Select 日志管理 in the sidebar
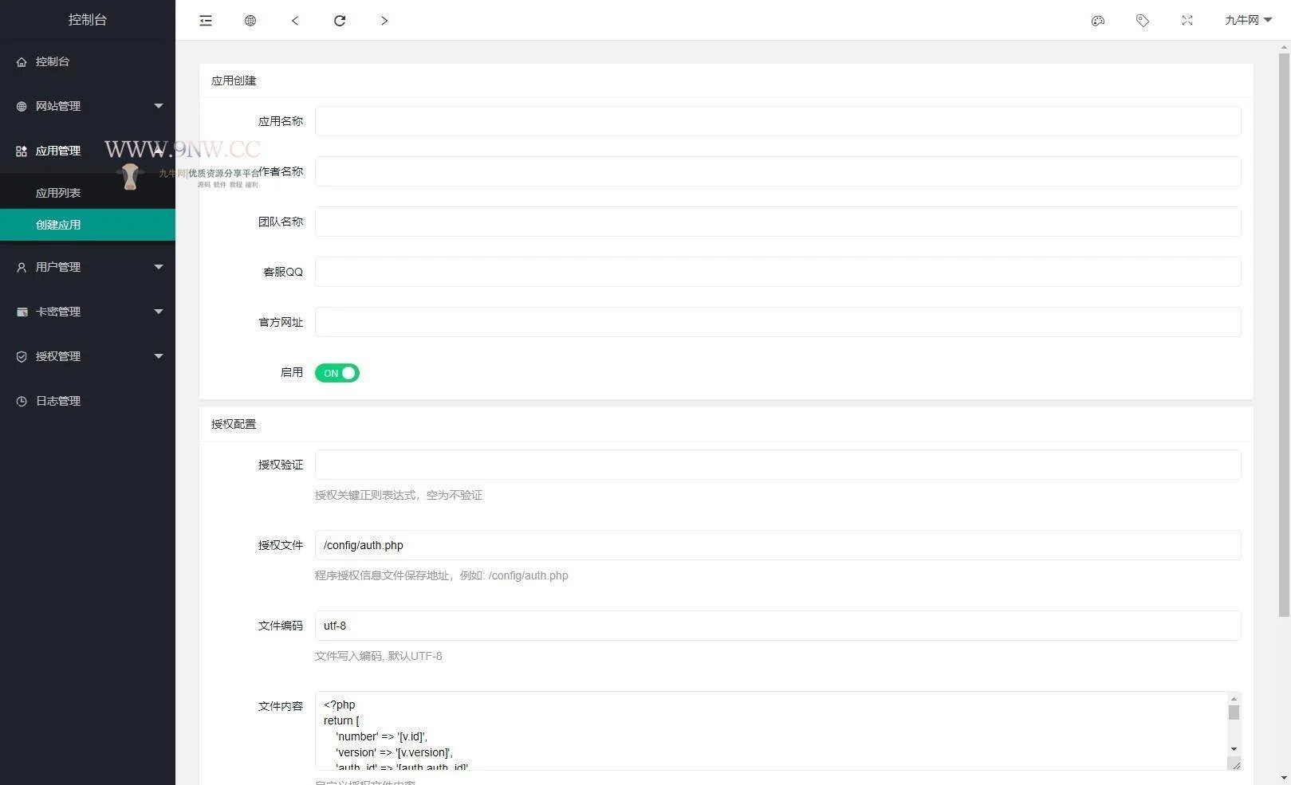The image size is (1291, 785). click(58, 401)
